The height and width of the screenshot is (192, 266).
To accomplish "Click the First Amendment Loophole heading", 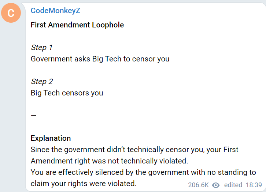I will (x=77, y=25).
